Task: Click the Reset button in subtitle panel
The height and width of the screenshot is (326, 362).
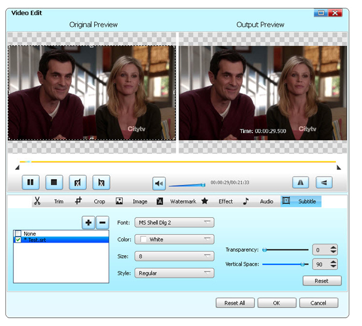Action: (x=322, y=281)
